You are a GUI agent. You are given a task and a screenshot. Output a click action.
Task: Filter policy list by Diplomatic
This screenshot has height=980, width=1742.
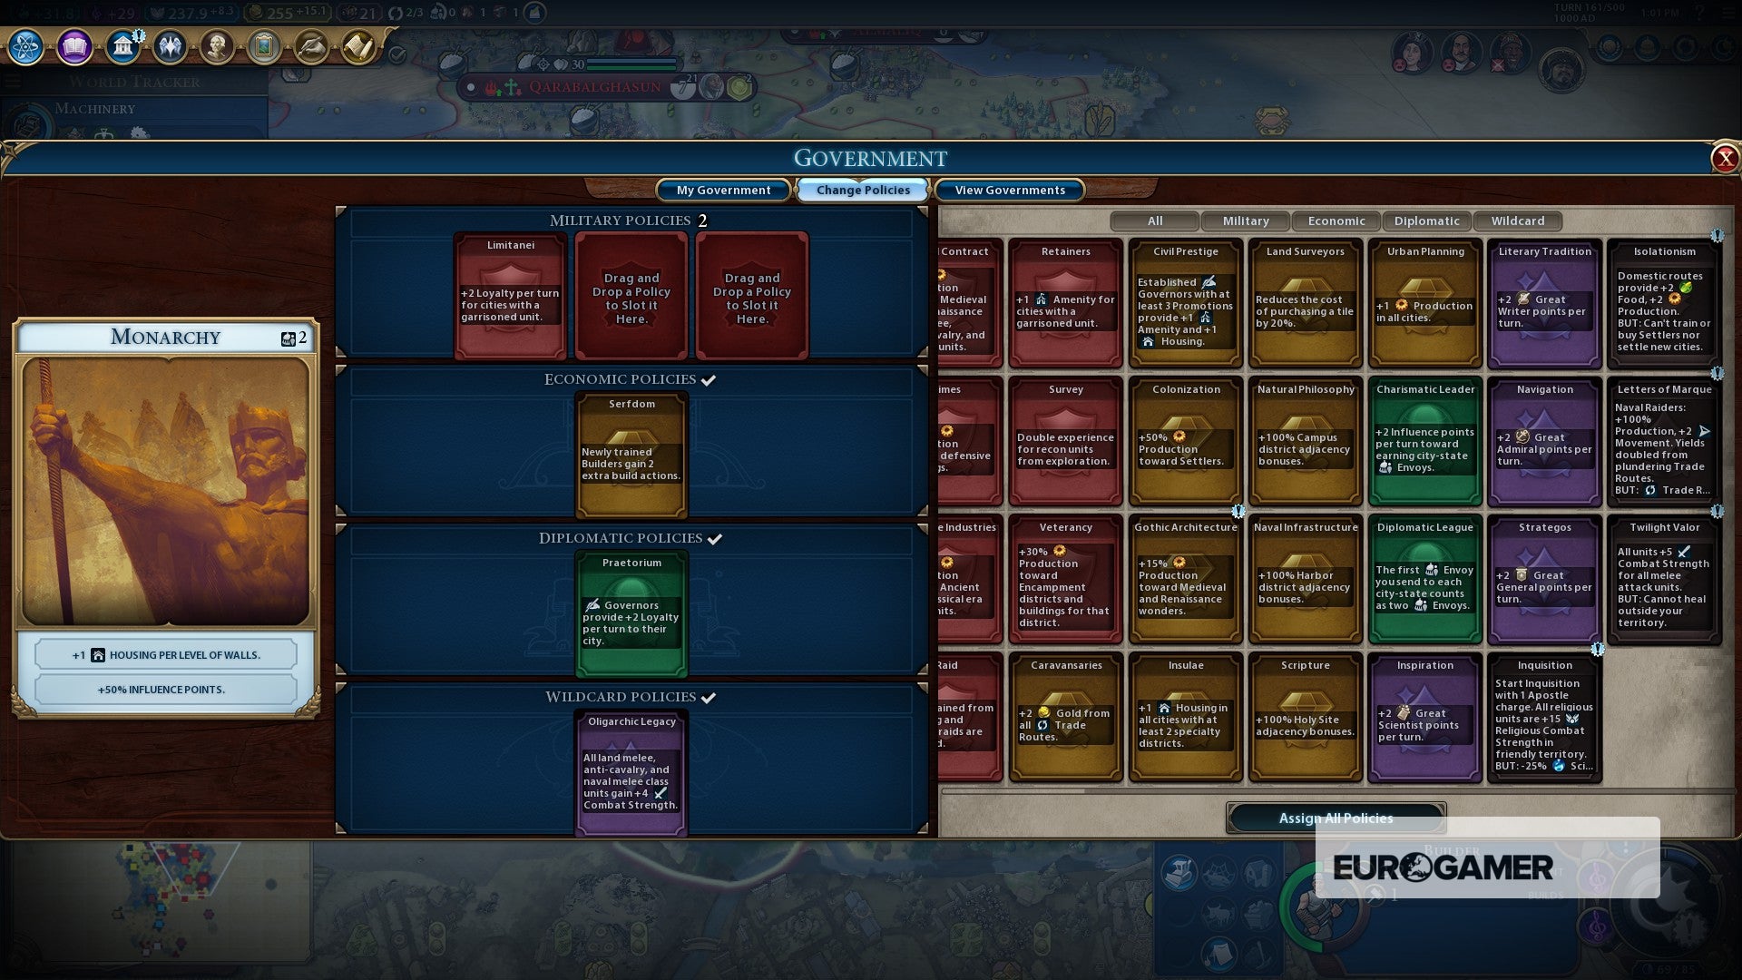pos(1426,220)
